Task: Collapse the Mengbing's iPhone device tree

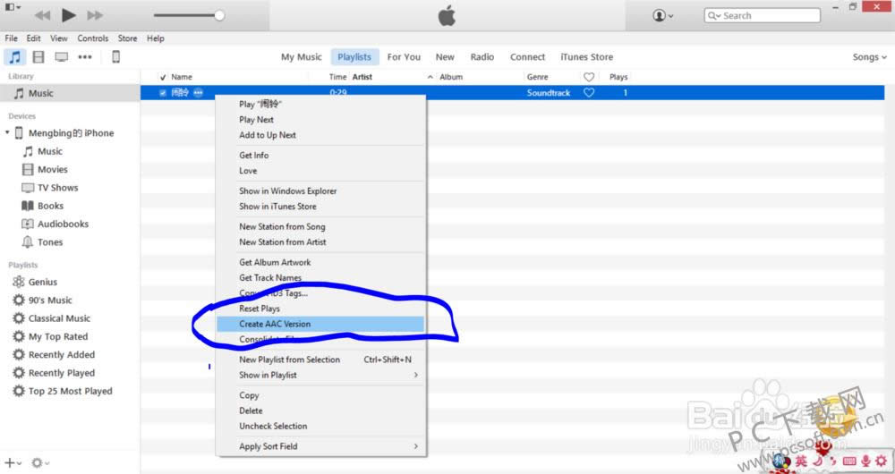Action: pyautogui.click(x=7, y=133)
